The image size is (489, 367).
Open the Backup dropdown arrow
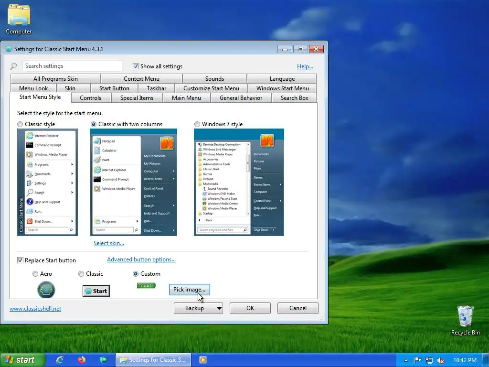[x=219, y=308]
